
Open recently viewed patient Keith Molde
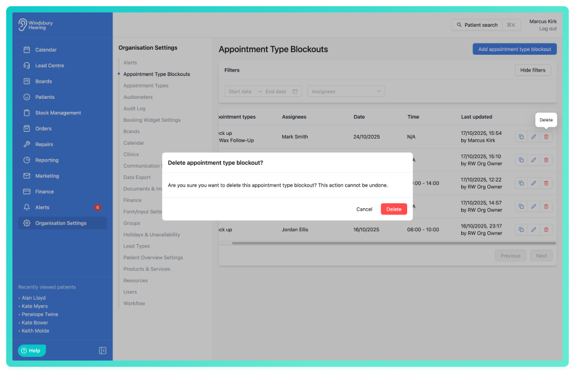tap(35, 331)
